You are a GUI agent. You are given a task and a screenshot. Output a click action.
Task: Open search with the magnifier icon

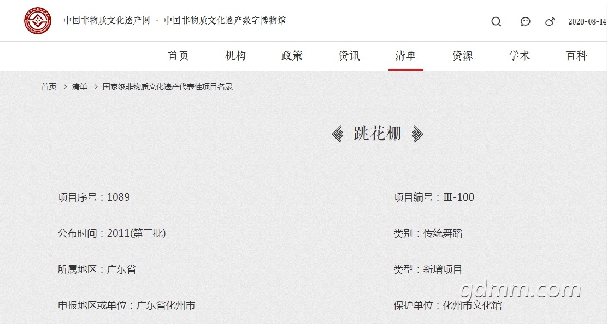tap(496, 22)
